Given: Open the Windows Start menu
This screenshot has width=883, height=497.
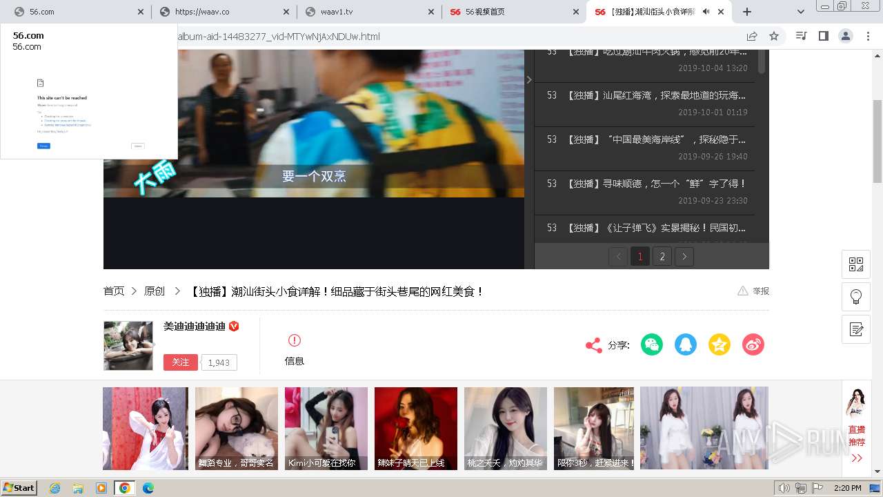Looking at the screenshot, I should tap(19, 487).
